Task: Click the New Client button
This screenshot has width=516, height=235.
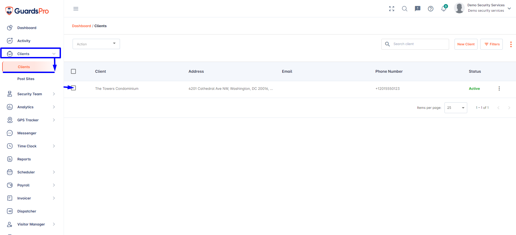Action: click(x=466, y=44)
